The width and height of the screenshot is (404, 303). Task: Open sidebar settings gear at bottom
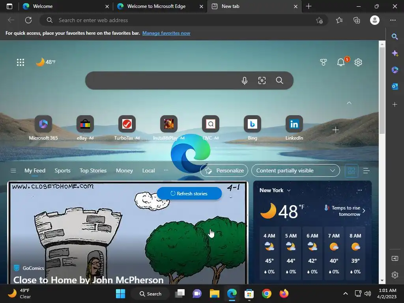pos(395,275)
